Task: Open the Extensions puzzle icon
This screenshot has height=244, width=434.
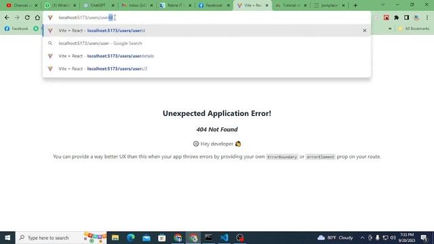Action: tap(396, 18)
